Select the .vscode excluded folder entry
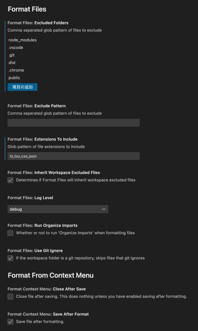This screenshot has width=198, height=331. tap(16, 48)
